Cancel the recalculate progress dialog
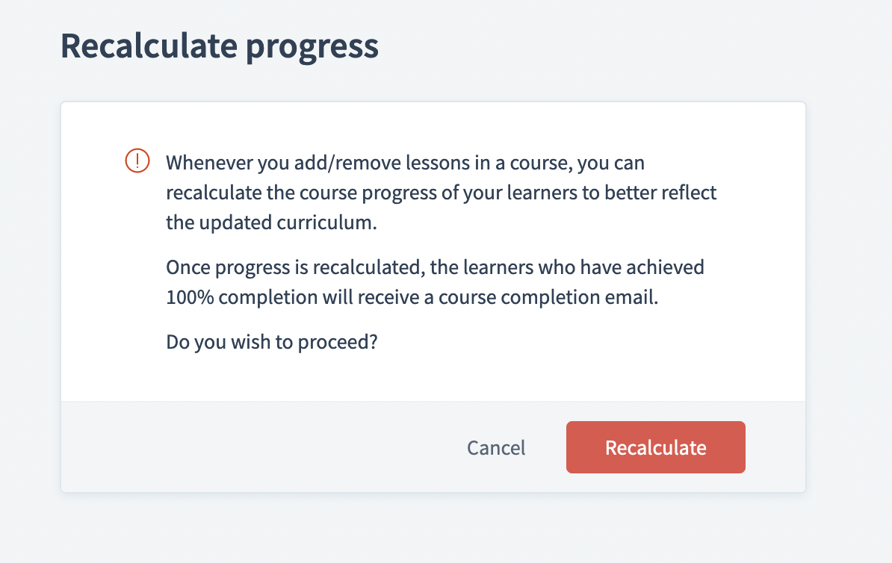The image size is (892, 563). pos(496,447)
